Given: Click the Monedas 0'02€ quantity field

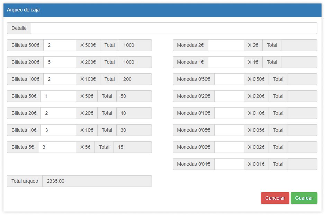Looking at the screenshot, I should (x=229, y=147).
